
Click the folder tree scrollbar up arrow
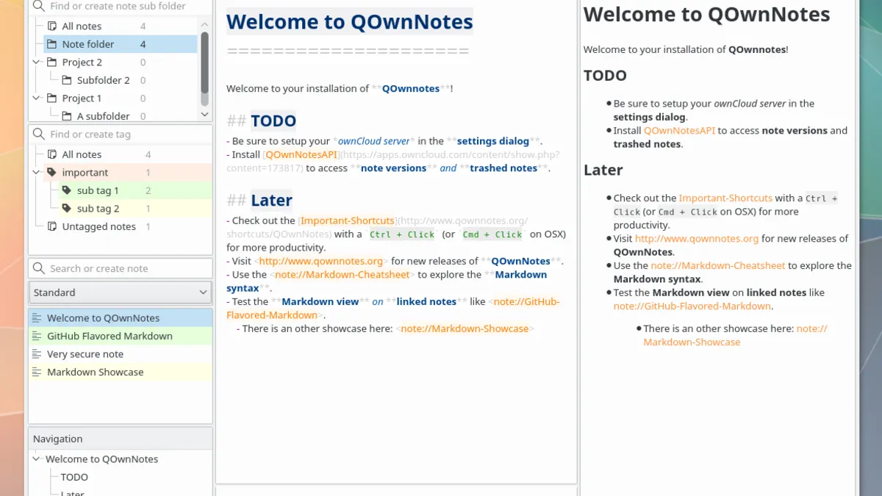pos(205,24)
